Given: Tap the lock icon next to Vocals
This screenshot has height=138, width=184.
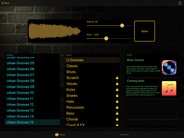Looking at the screenshot, I should pos(117,84).
